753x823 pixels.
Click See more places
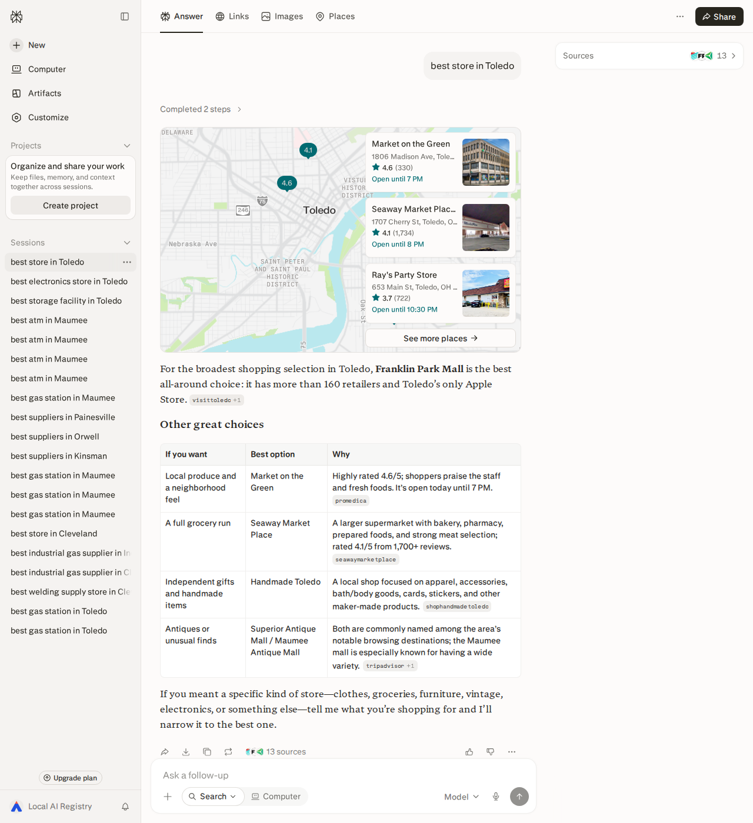(441, 338)
